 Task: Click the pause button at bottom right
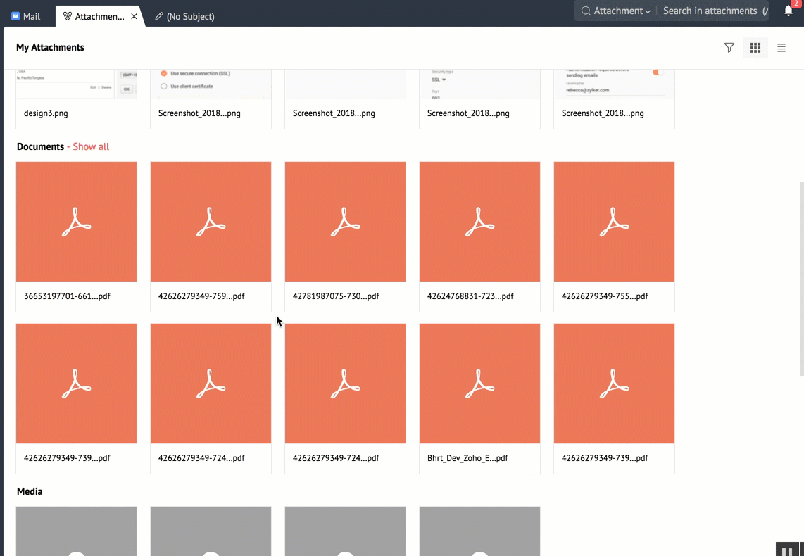coord(788,550)
